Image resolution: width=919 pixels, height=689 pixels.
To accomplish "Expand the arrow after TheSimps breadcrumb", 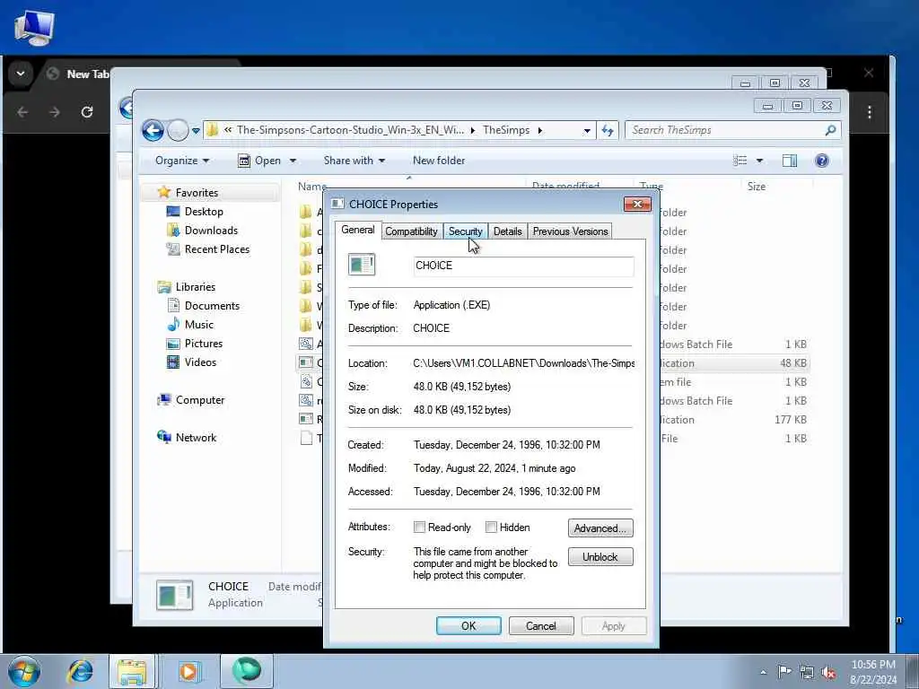I will pos(539,130).
